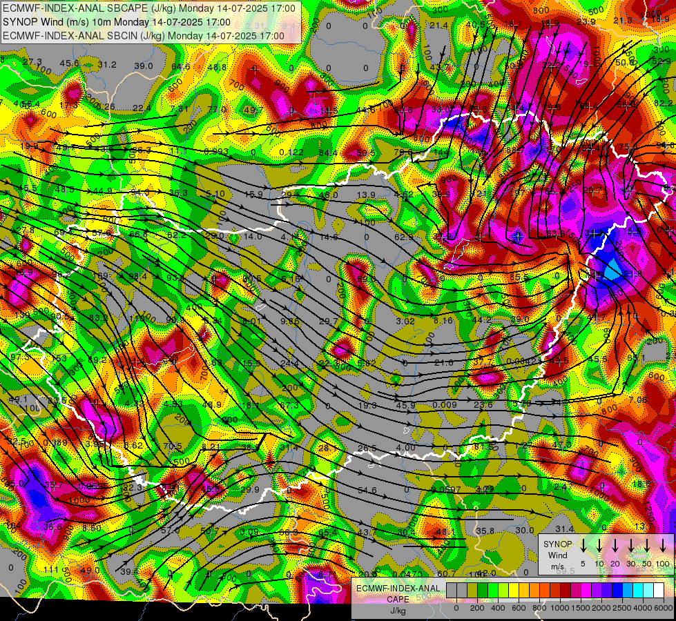Click the 'SYNOP' word in the wind legend
The image size is (676, 621).
tap(557, 544)
